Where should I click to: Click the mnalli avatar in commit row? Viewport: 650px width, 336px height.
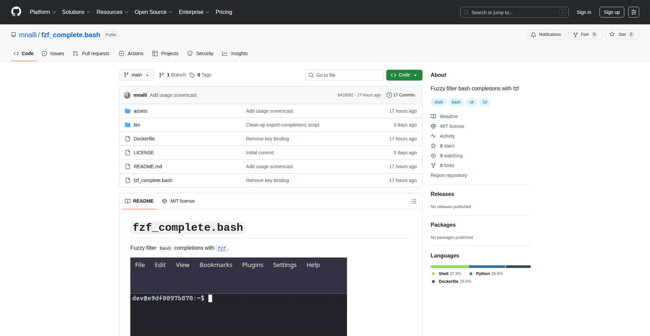[127, 95]
